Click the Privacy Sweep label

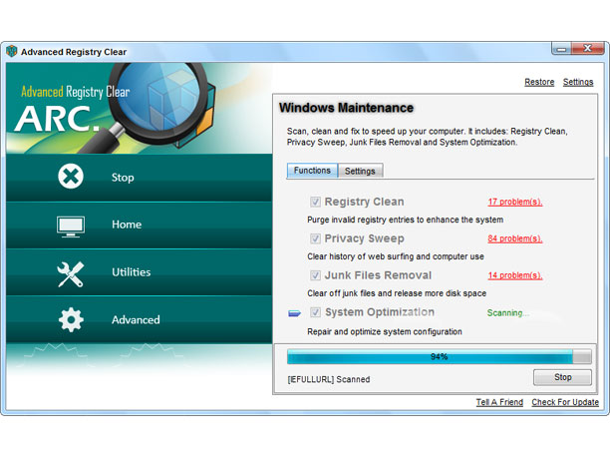pyautogui.click(x=364, y=238)
